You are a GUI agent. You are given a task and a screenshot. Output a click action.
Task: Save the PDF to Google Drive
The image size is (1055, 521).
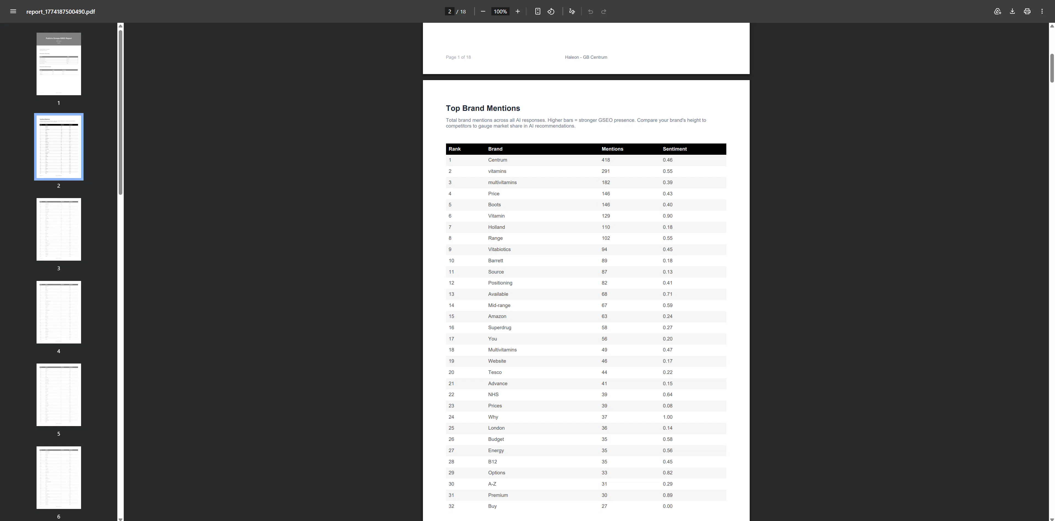pyautogui.click(x=998, y=12)
